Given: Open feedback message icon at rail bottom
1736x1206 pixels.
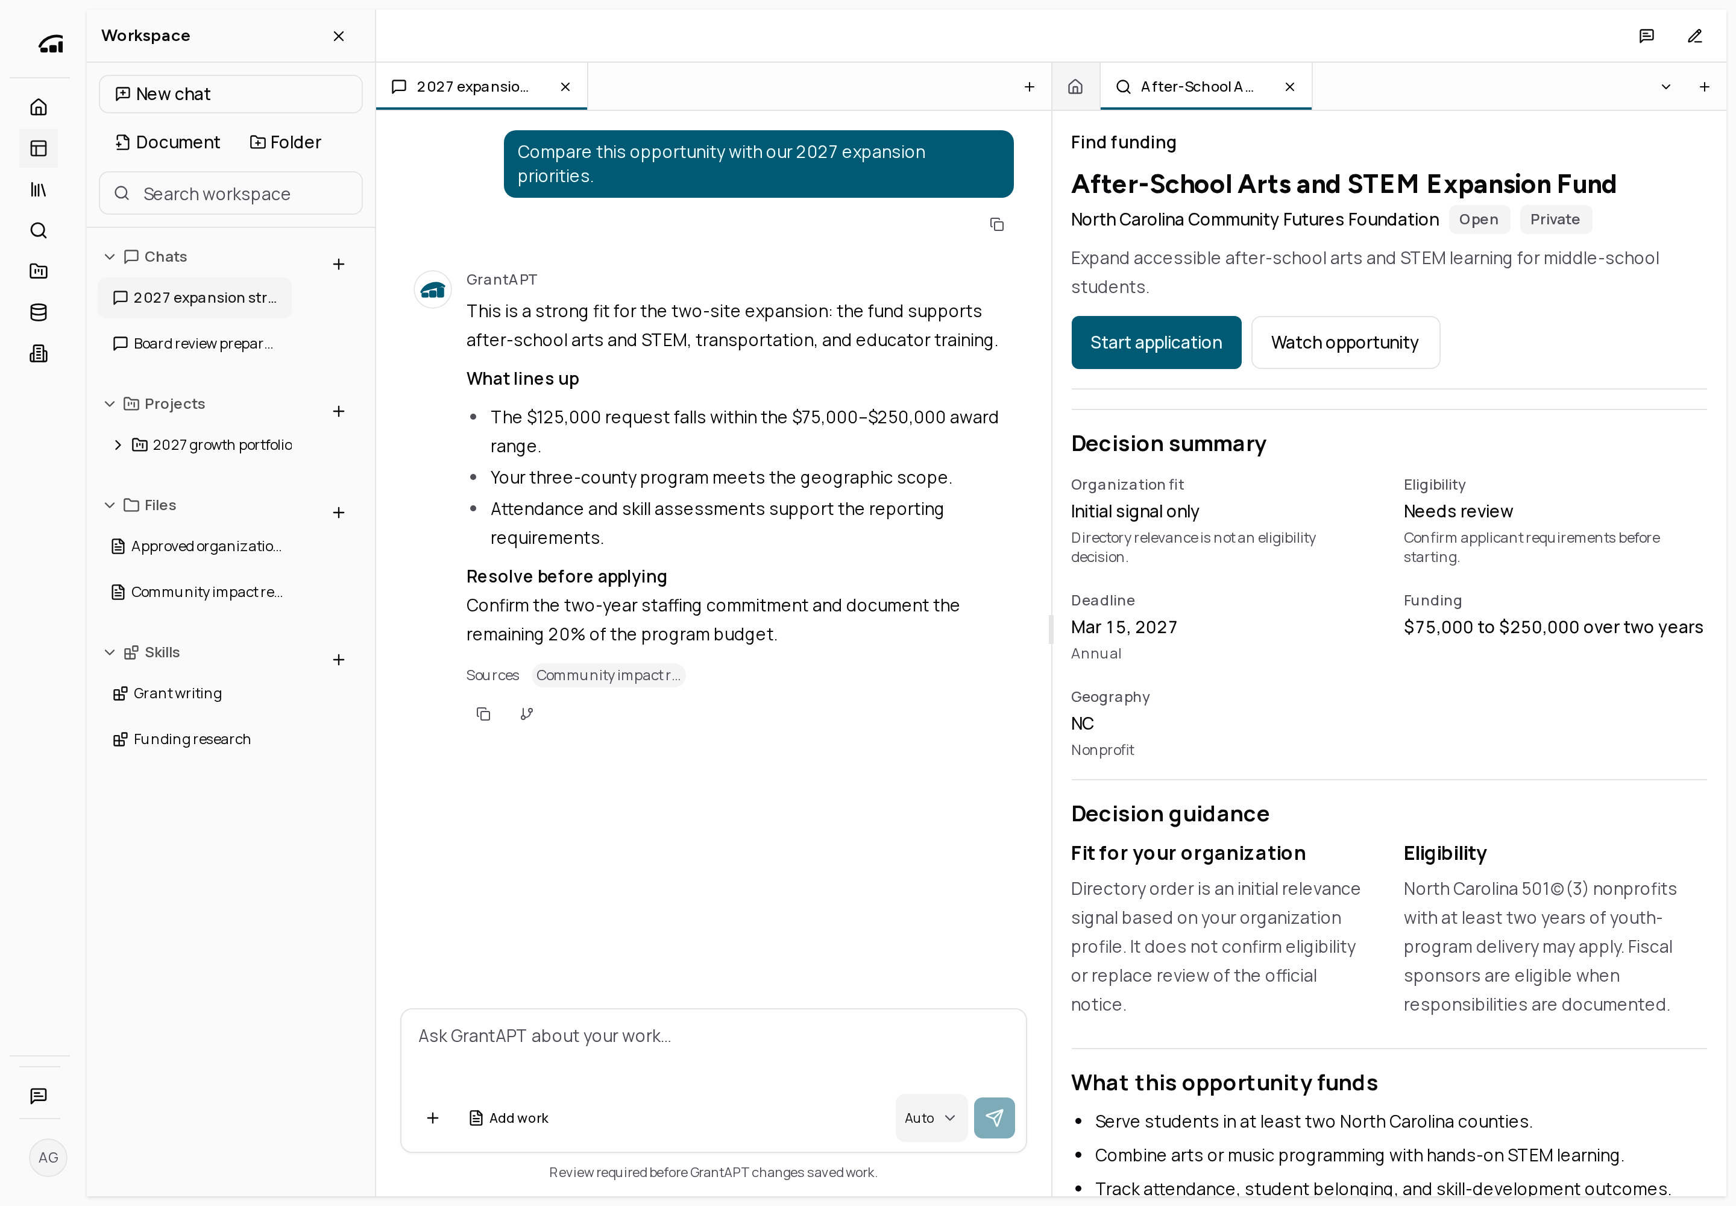Looking at the screenshot, I should pos(39,1096).
